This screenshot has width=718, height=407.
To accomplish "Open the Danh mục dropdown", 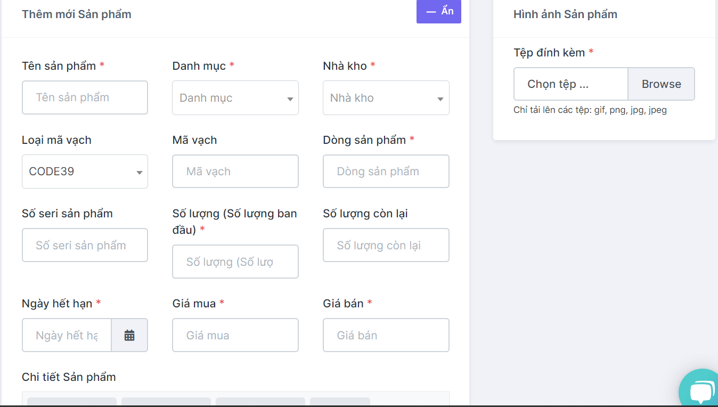I will 235,98.
